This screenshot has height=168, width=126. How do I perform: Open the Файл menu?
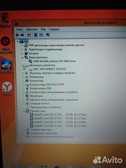click(x=20, y=29)
